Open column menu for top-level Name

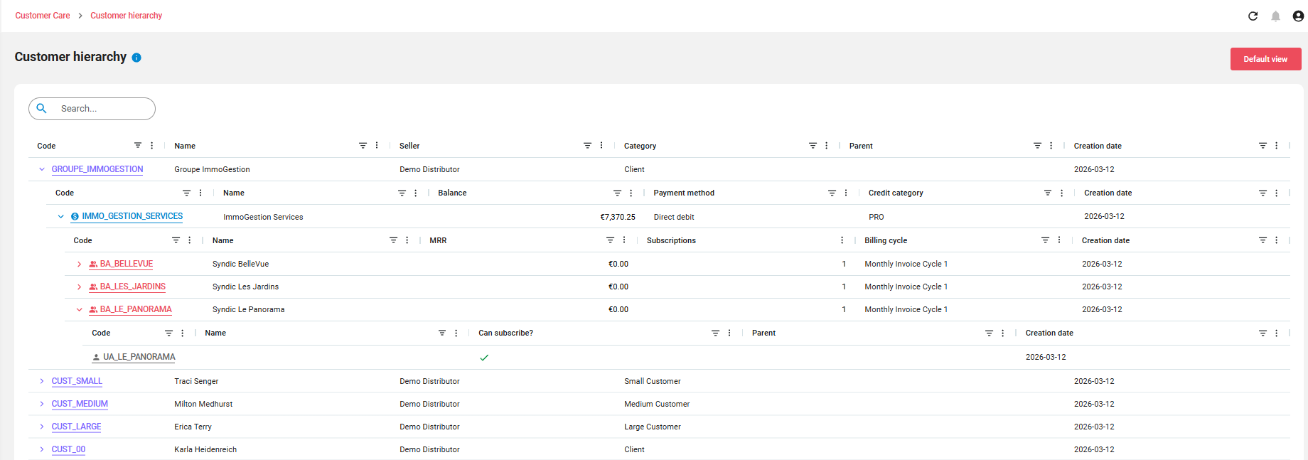pyautogui.click(x=377, y=145)
